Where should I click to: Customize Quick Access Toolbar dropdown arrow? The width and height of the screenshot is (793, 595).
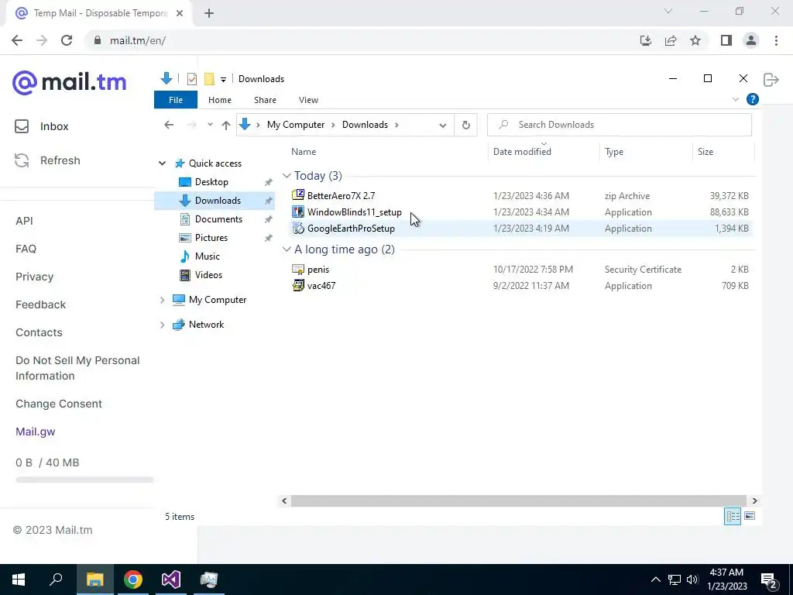coord(223,80)
